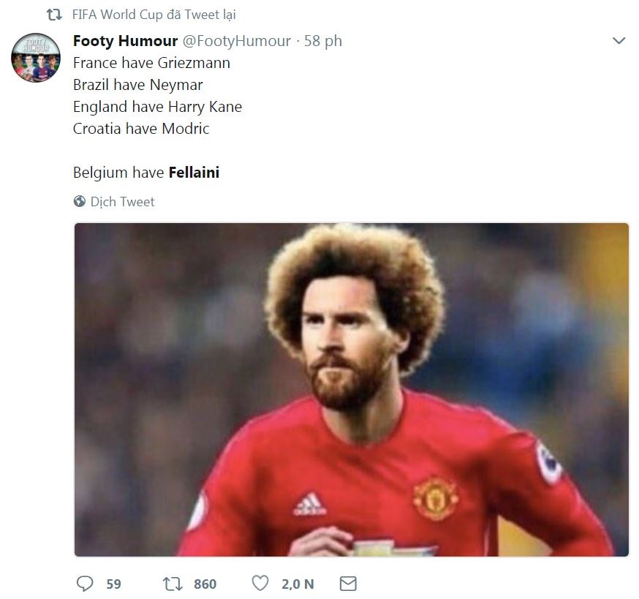Send tweet via direct message envelope icon

point(348,584)
